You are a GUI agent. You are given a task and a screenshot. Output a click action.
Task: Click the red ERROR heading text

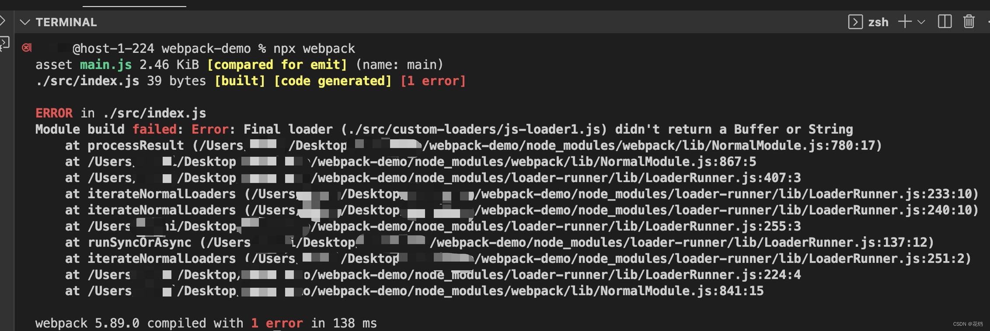[x=54, y=113]
